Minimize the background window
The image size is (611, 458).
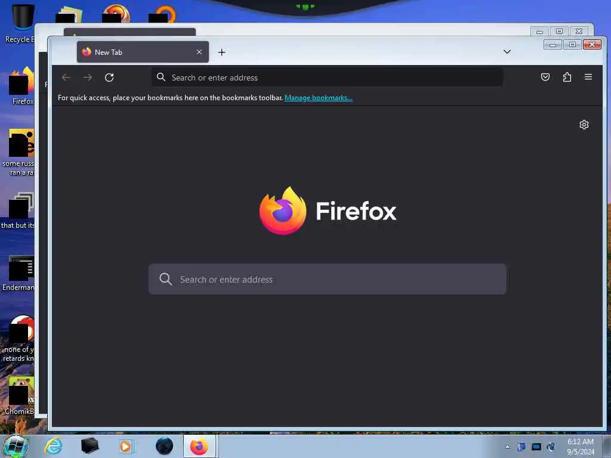539,31
